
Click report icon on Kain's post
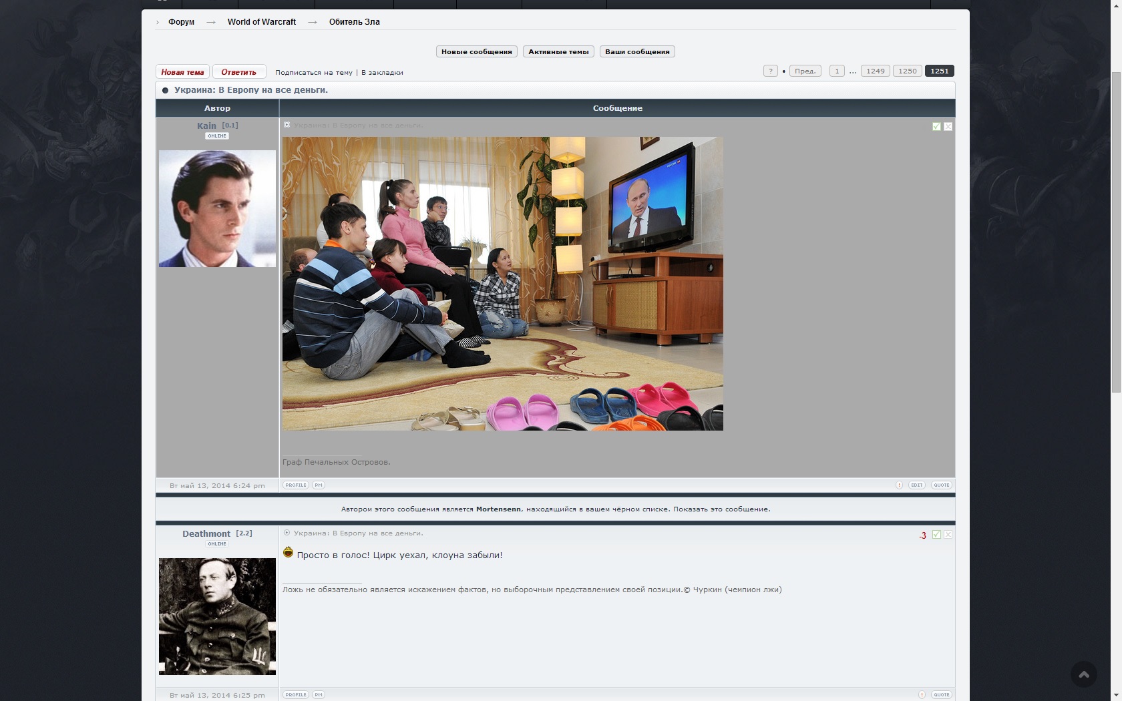click(899, 485)
